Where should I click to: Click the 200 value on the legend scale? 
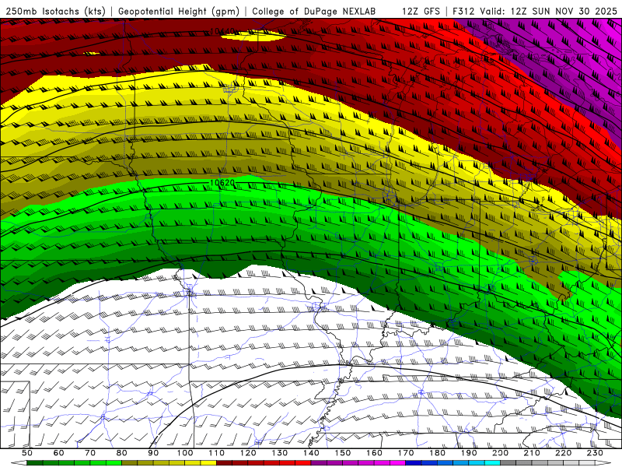pyautogui.click(x=501, y=453)
